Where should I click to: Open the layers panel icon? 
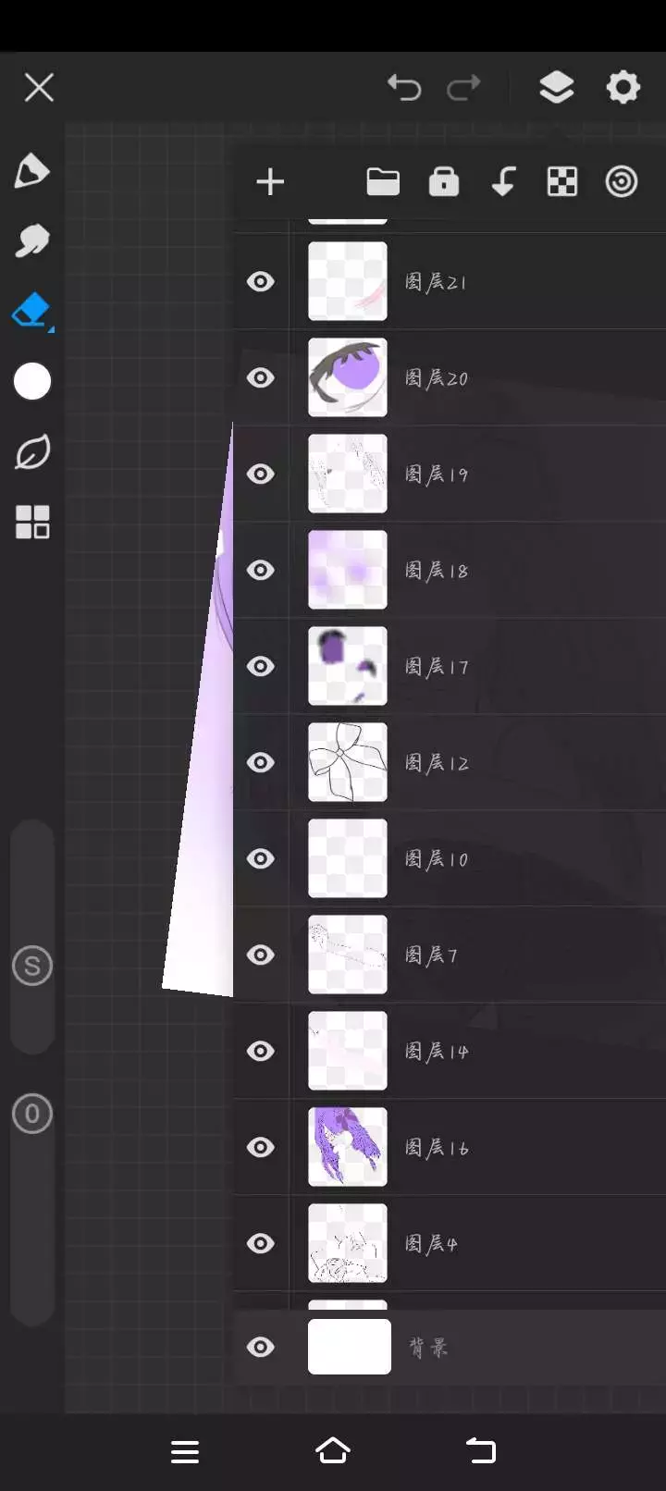(556, 88)
